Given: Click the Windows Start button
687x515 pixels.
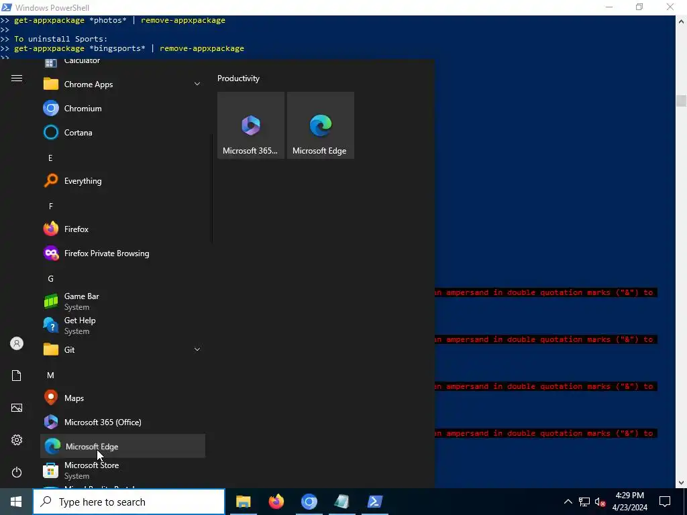Looking at the screenshot, I should pyautogui.click(x=16, y=502).
